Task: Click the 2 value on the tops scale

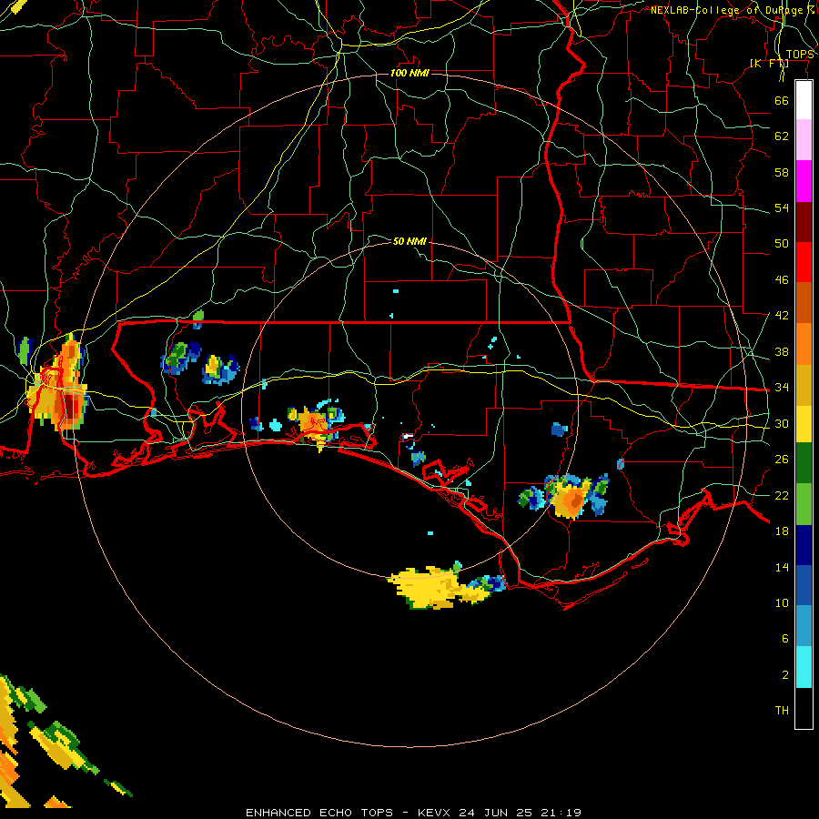Action: pos(785,675)
